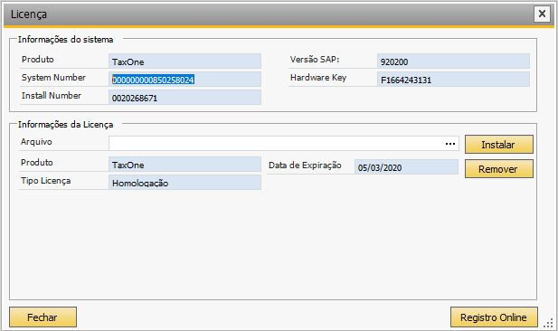
Task: Click the window resize grip in corner
Action: [548, 323]
